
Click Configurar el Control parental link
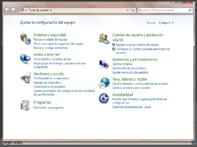(x=143, y=51)
